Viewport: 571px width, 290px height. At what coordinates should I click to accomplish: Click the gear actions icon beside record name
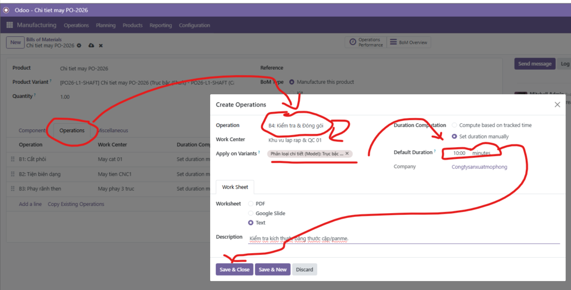click(79, 46)
